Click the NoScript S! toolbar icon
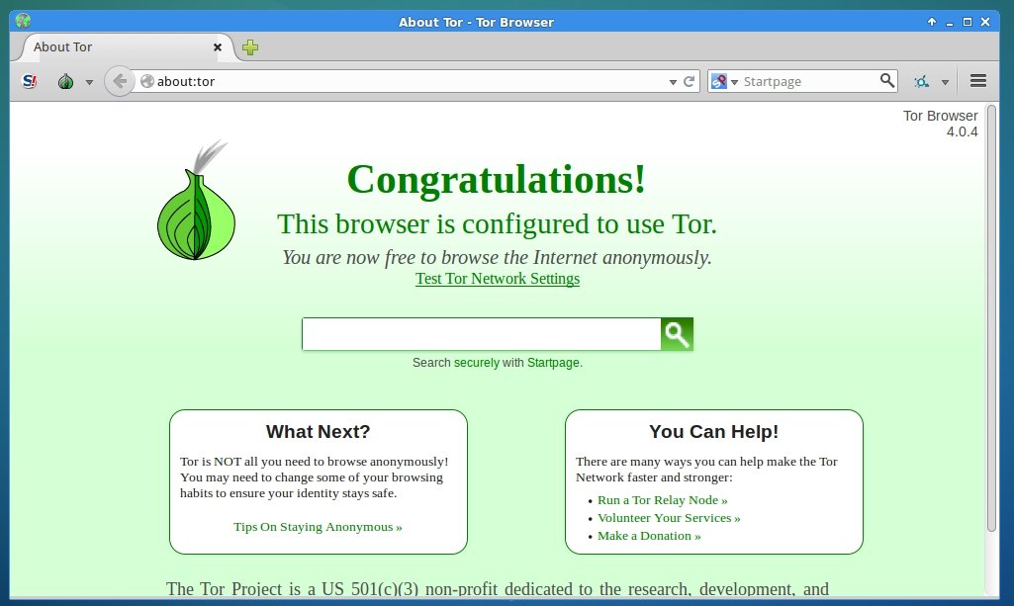The width and height of the screenshot is (1014, 606). [x=29, y=81]
